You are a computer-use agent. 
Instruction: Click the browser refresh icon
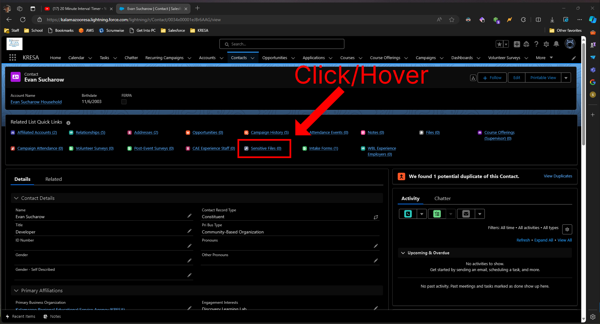(23, 20)
